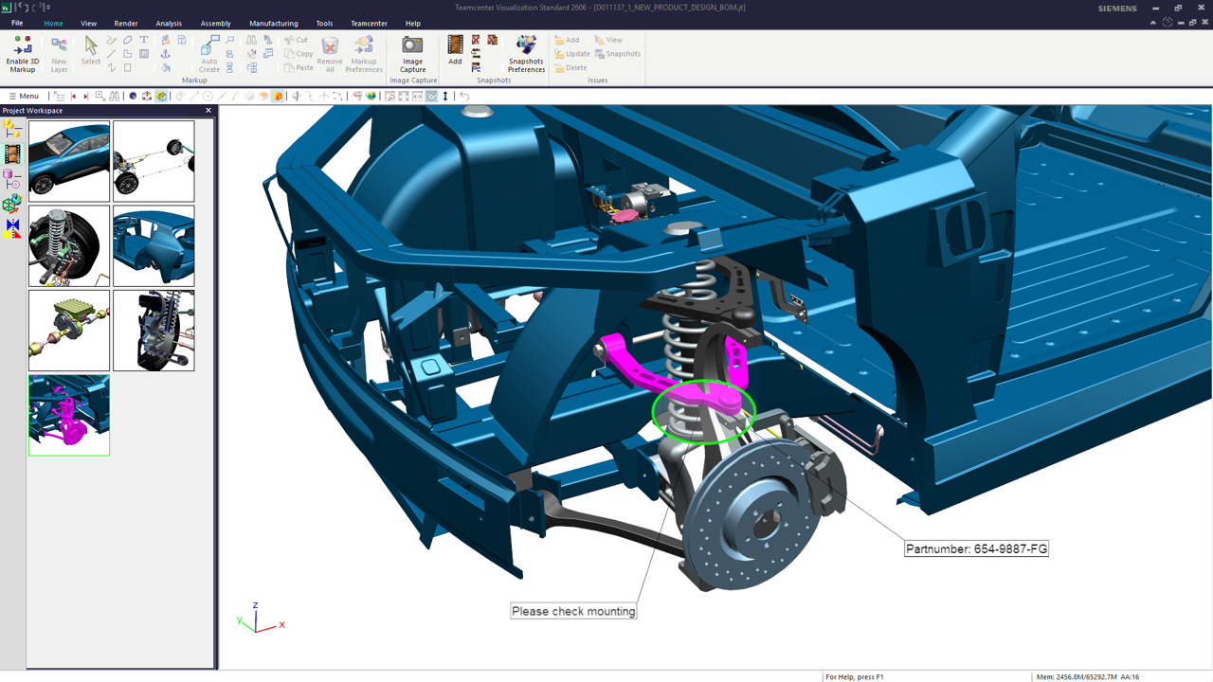Viewport: 1213px width, 682px height.
Task: Click the delete snapshot red X icon
Action: pos(476,40)
